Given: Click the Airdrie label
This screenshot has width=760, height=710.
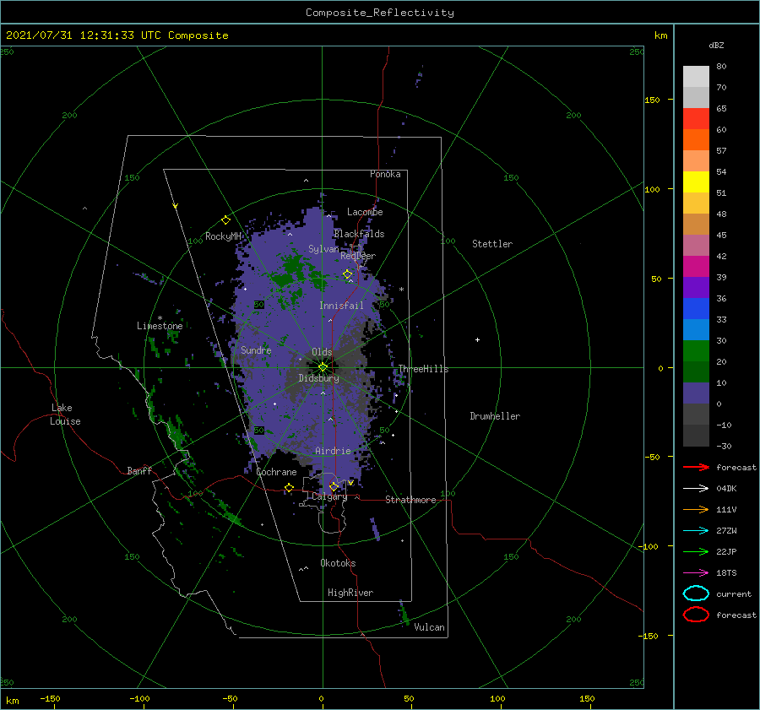Looking at the screenshot, I should [x=333, y=451].
